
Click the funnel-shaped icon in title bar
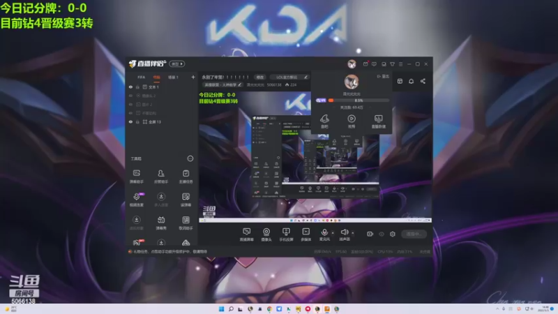point(392,64)
